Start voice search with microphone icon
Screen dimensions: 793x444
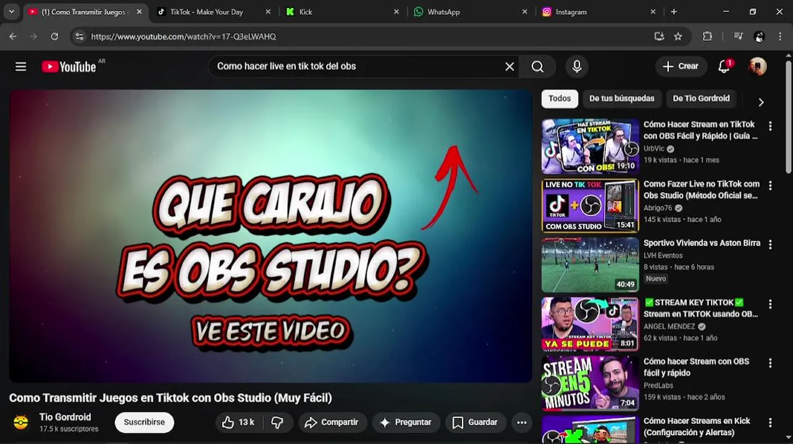577,67
